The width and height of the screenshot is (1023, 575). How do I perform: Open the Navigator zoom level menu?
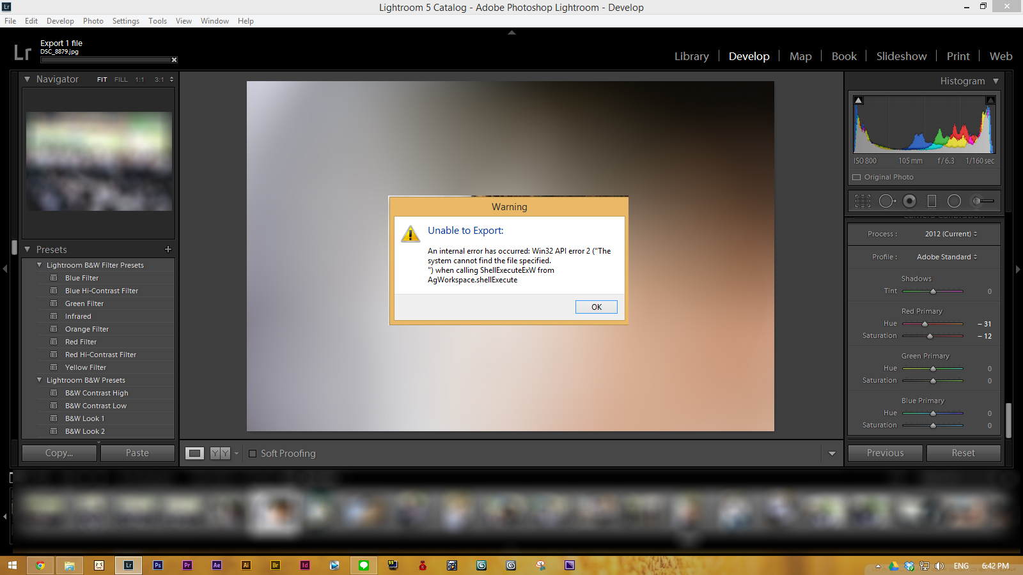171,80
